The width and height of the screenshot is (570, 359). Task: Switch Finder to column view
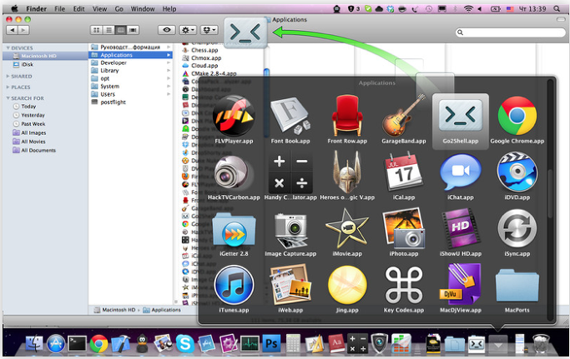click(120, 30)
